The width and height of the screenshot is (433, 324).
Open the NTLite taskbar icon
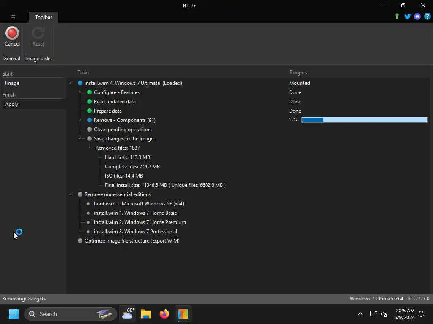183,314
